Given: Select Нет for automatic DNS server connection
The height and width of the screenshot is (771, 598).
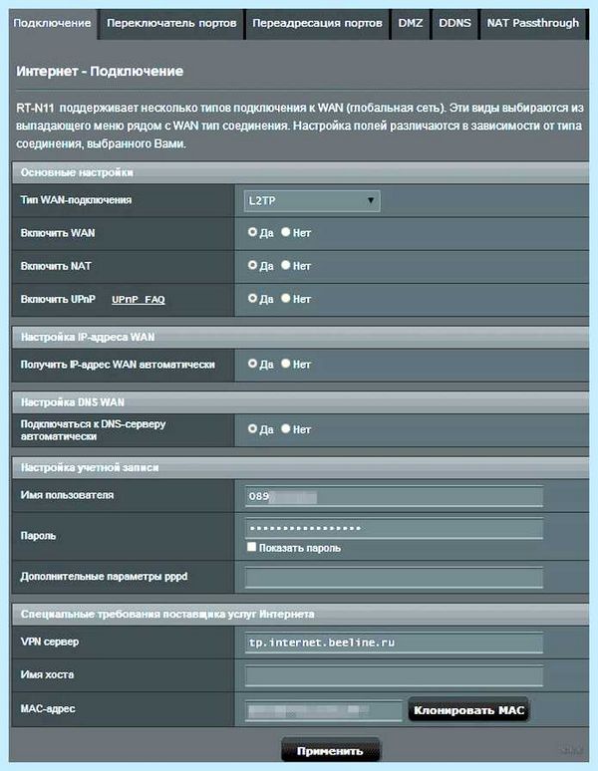Looking at the screenshot, I should 285,428.
